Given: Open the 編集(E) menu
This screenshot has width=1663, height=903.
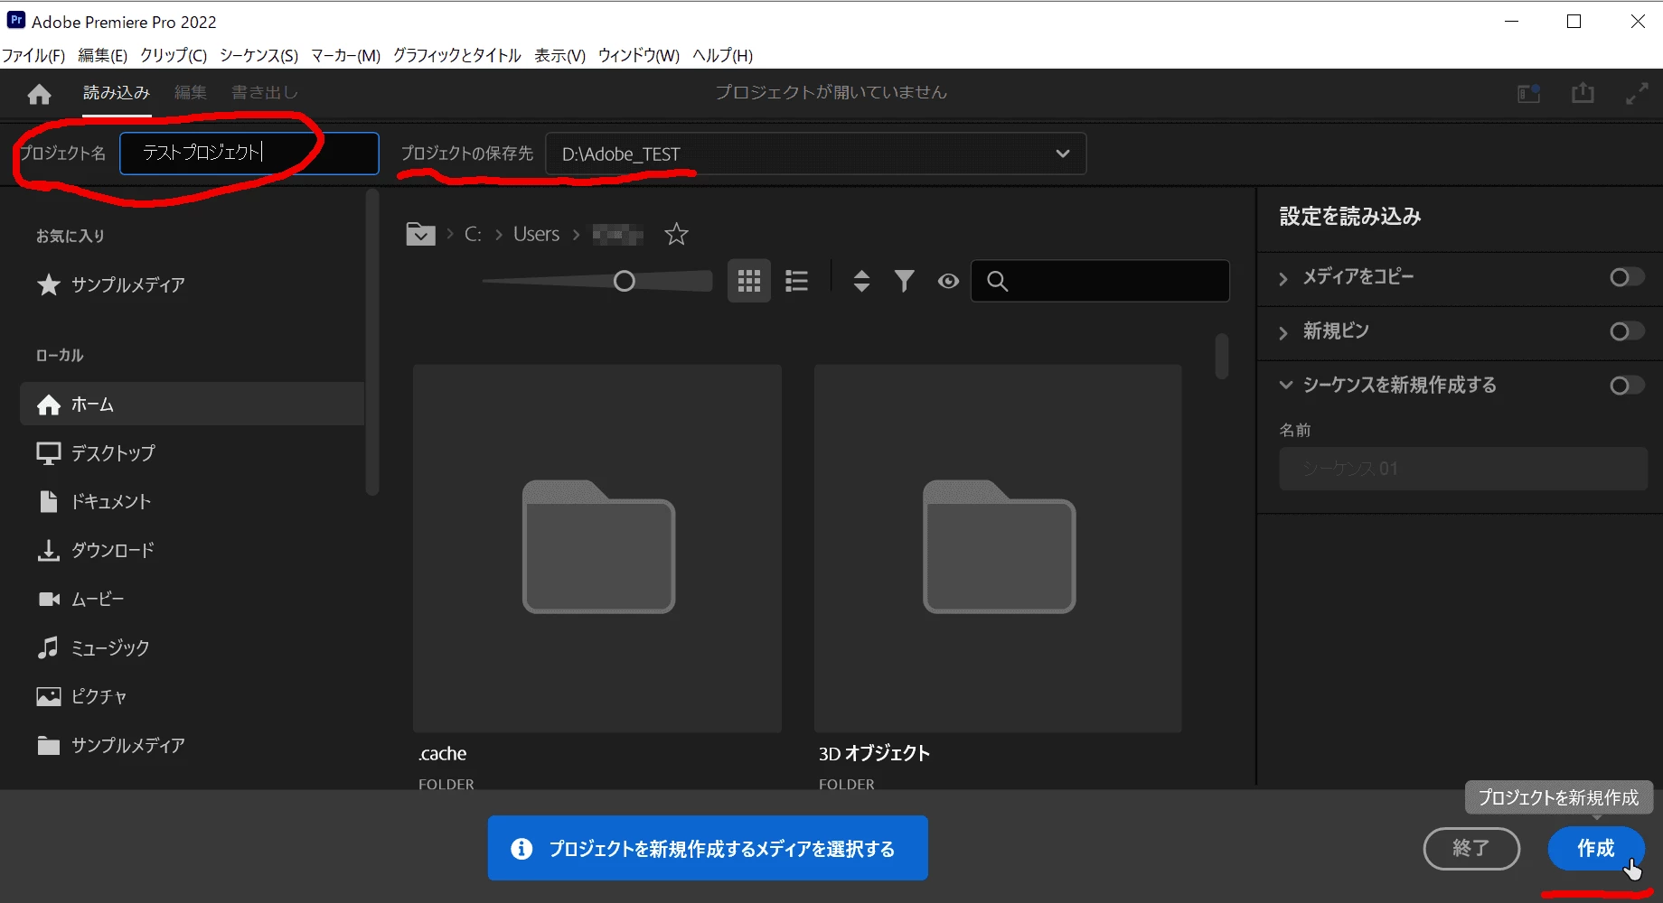Looking at the screenshot, I should click(102, 55).
